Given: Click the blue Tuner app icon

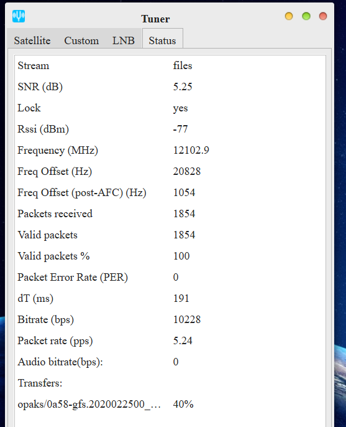Looking at the screenshot, I should [19, 16].
